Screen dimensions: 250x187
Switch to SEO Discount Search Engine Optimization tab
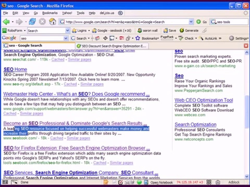tap(112, 46)
